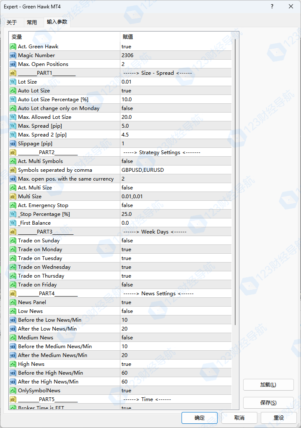Click the icon beside Trade on Sunday

(13, 241)
